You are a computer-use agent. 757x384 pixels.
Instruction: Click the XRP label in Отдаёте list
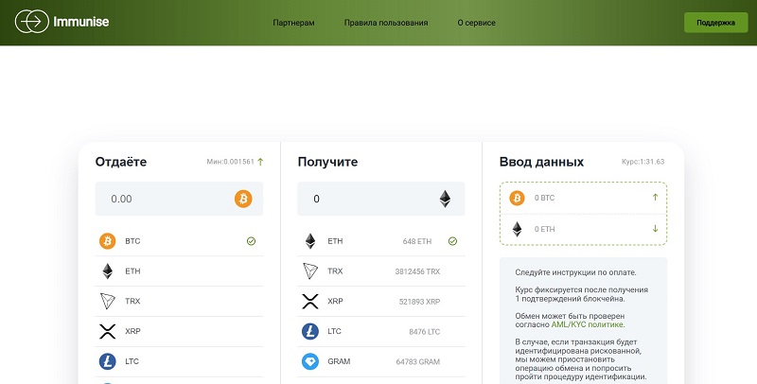tap(132, 331)
